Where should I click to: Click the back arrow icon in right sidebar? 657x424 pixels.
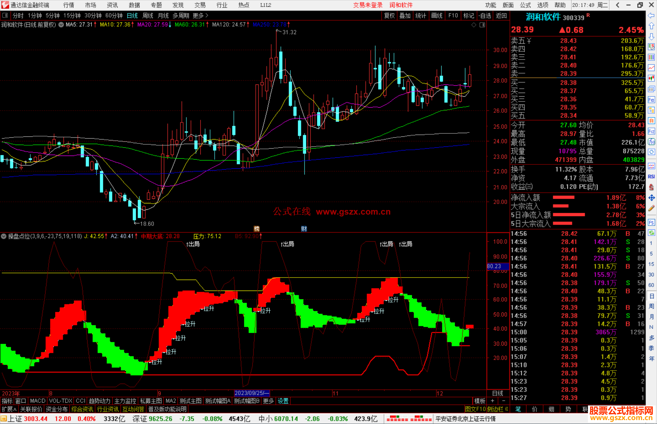[651, 16]
